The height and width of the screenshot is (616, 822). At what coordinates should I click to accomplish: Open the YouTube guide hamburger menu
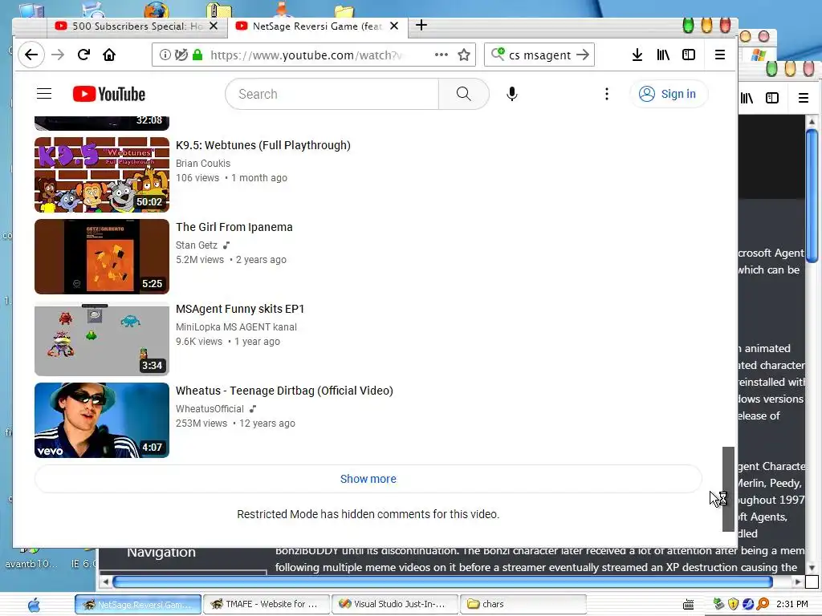[44, 94]
